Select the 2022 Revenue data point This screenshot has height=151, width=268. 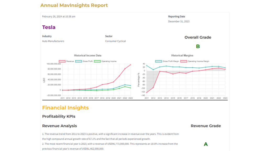pyautogui.click(x=125, y=69)
